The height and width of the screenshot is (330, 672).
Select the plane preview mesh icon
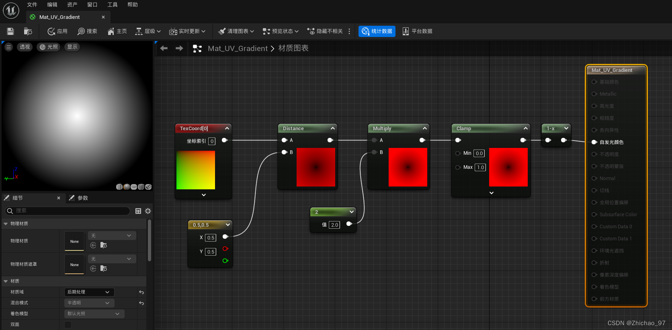134,187
